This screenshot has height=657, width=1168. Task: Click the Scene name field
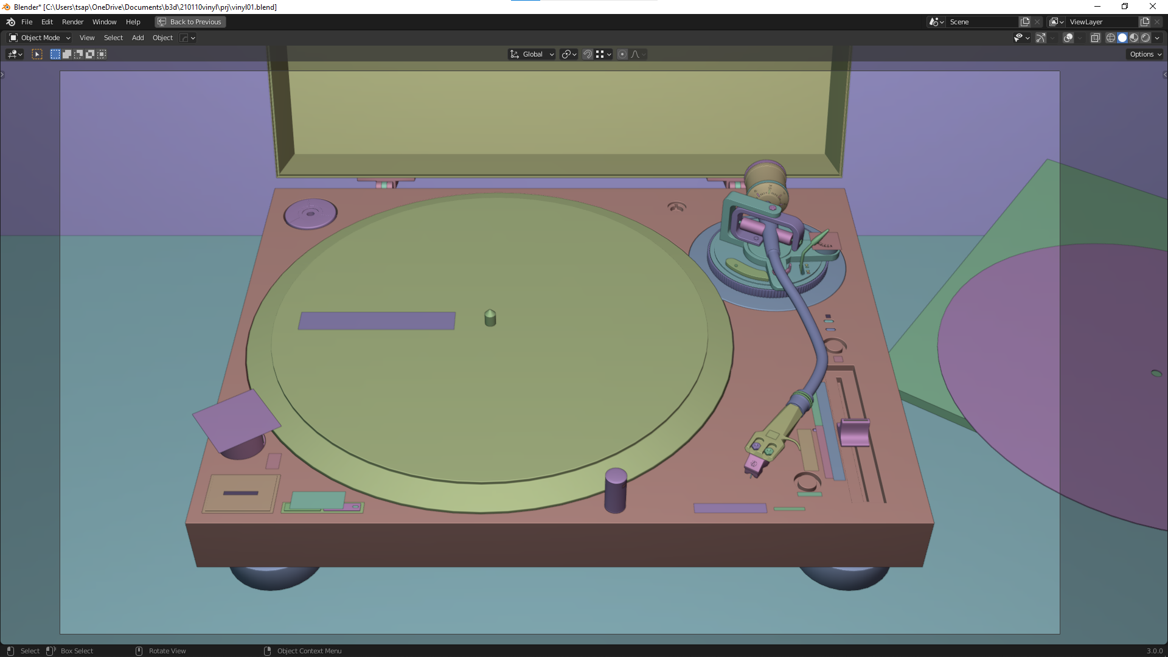(981, 22)
